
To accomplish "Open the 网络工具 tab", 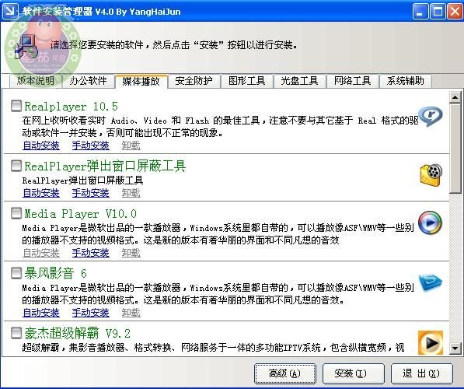I will click(352, 81).
